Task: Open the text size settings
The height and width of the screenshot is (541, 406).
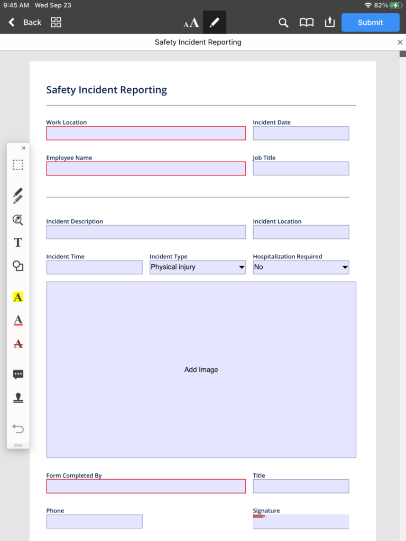Action: tap(191, 23)
